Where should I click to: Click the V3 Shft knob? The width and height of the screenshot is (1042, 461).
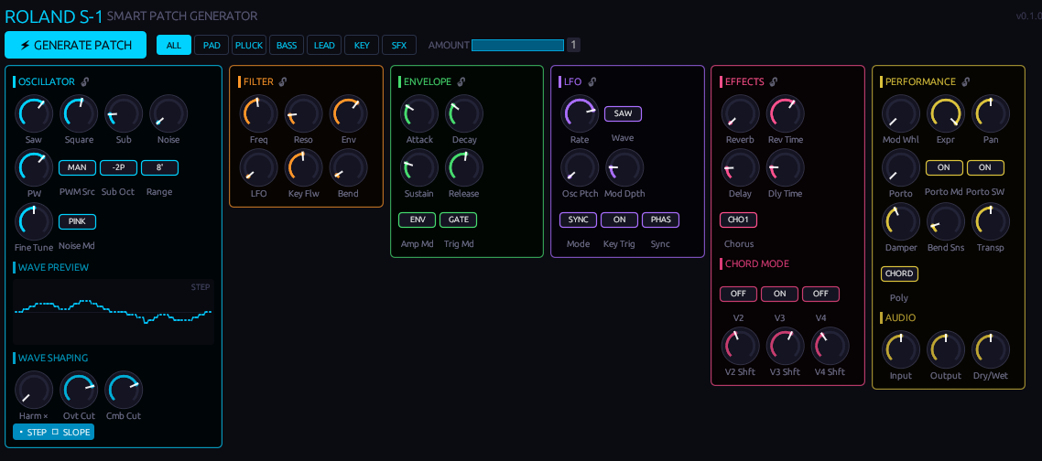click(786, 346)
